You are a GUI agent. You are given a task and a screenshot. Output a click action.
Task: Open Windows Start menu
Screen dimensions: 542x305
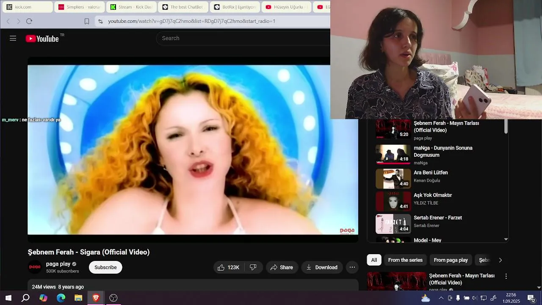click(8, 298)
